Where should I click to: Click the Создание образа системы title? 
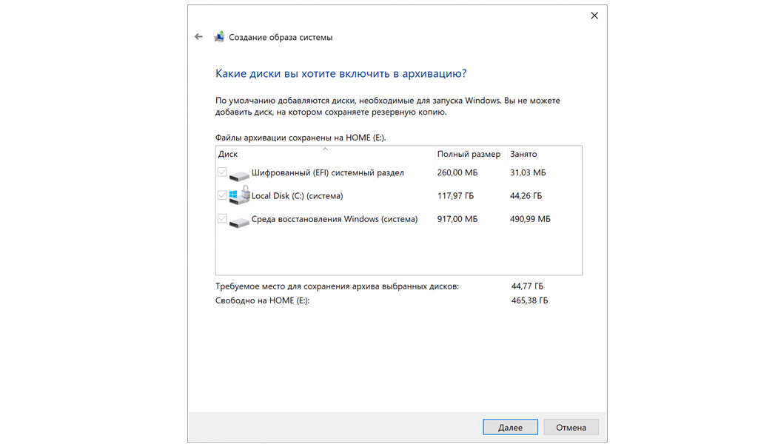tap(281, 37)
